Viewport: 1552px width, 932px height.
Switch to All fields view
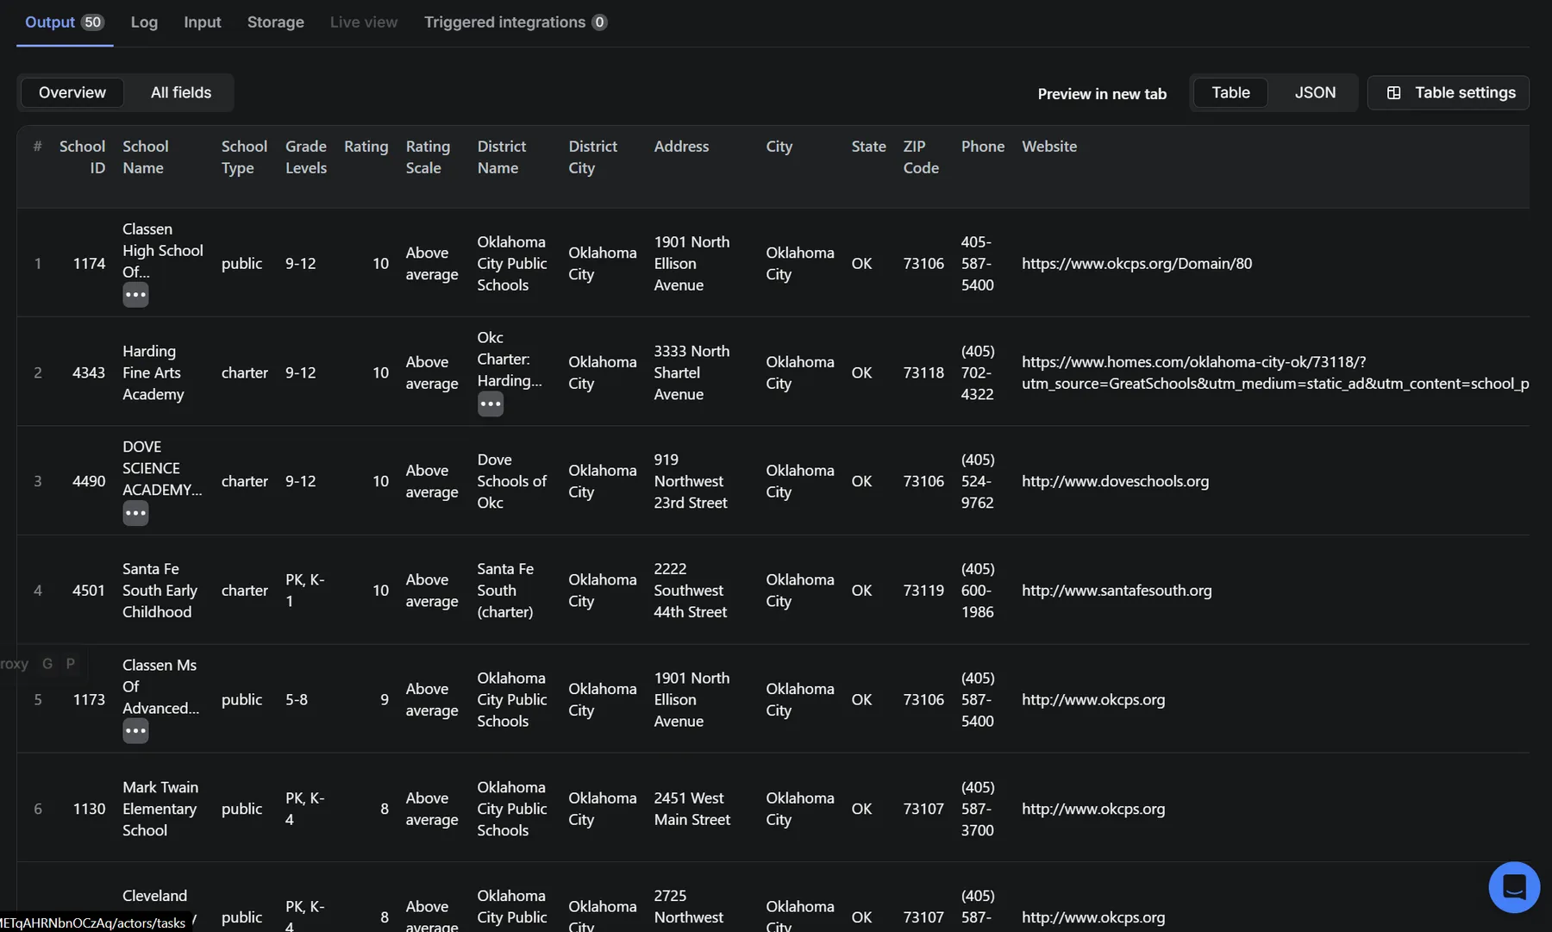point(181,93)
